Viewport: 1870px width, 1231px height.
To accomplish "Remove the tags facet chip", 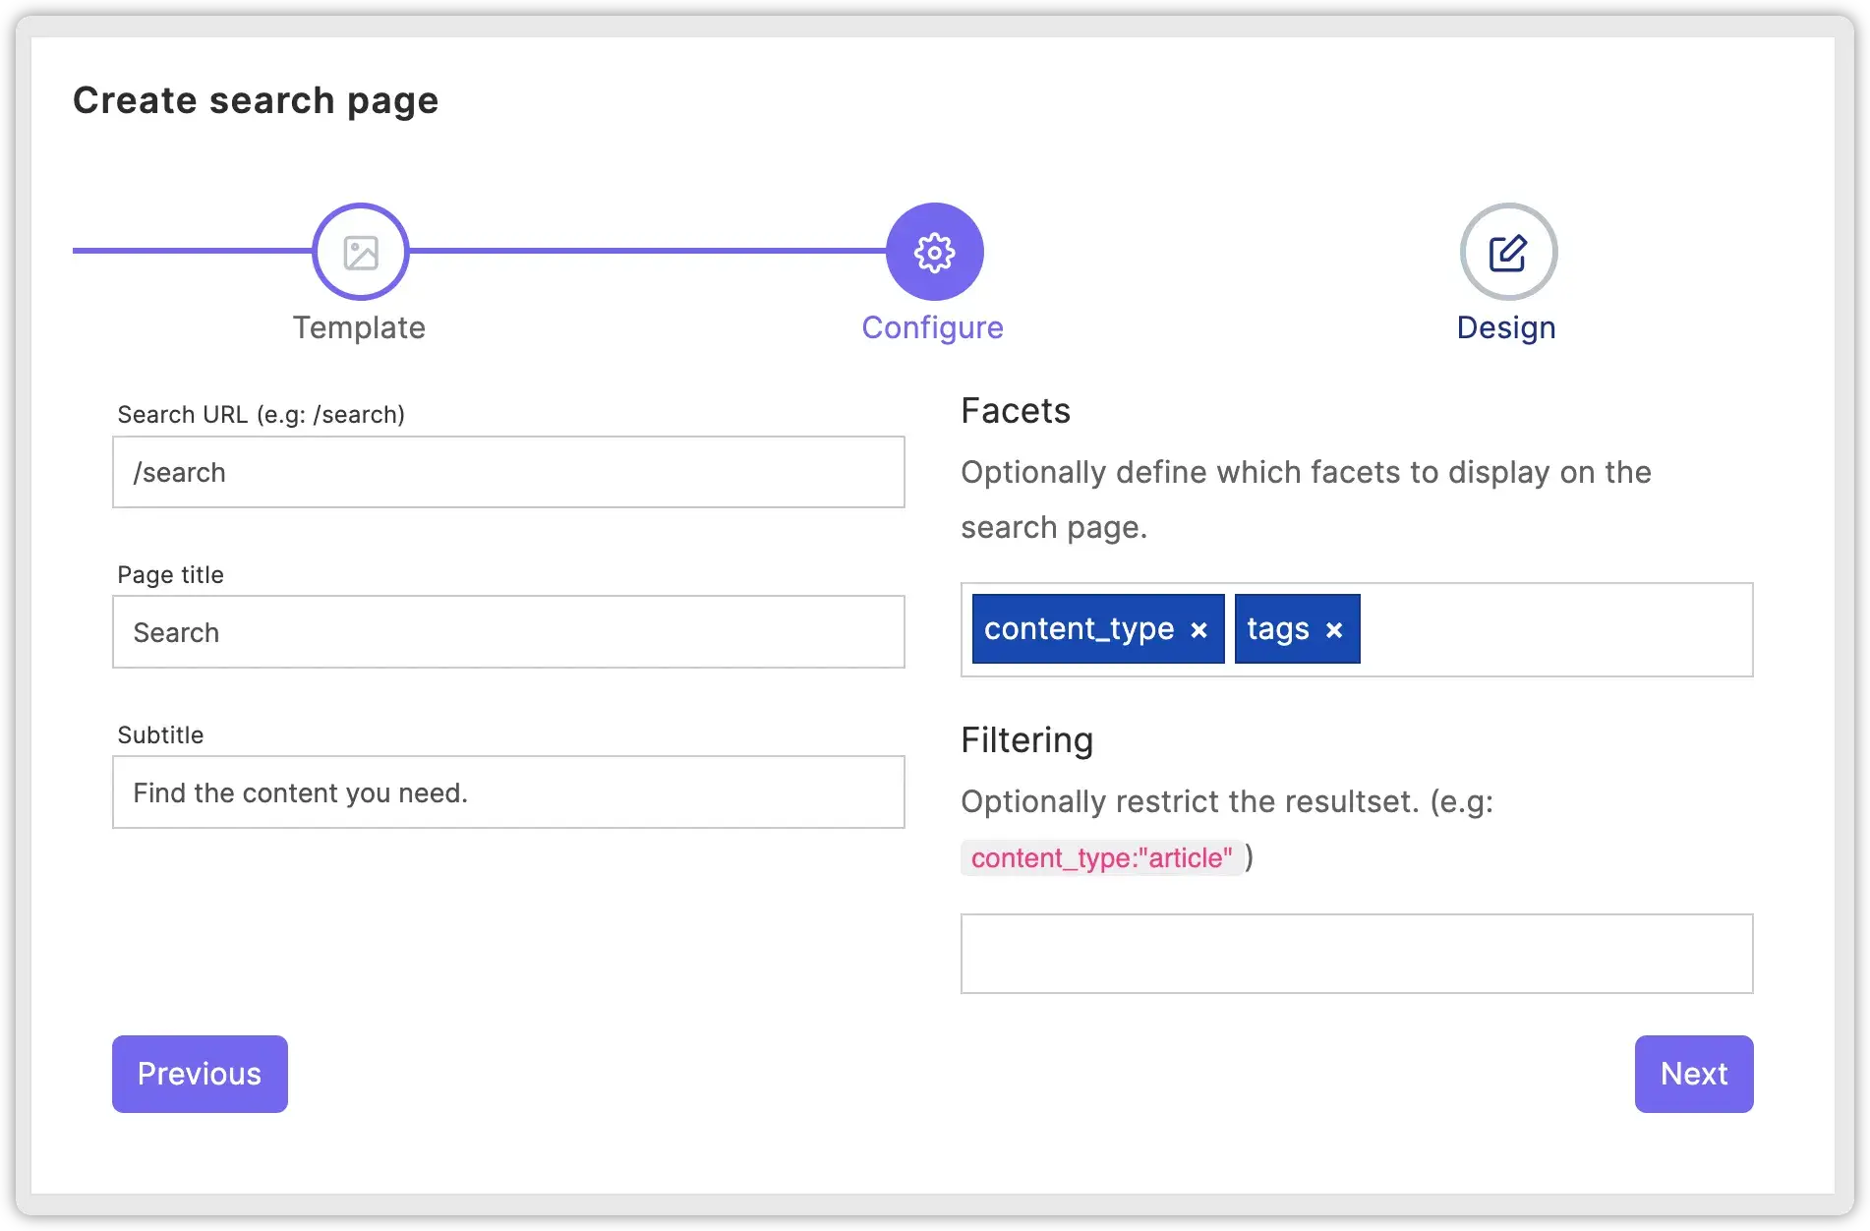I will pyautogui.click(x=1334, y=629).
